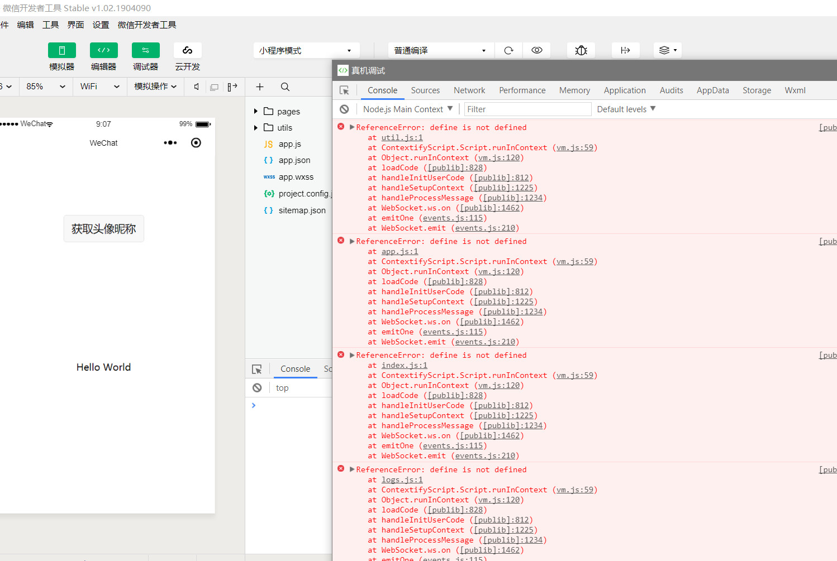Viewport: 837px width, 561px height.
Task: Open the app.js file
Action: tap(289, 144)
